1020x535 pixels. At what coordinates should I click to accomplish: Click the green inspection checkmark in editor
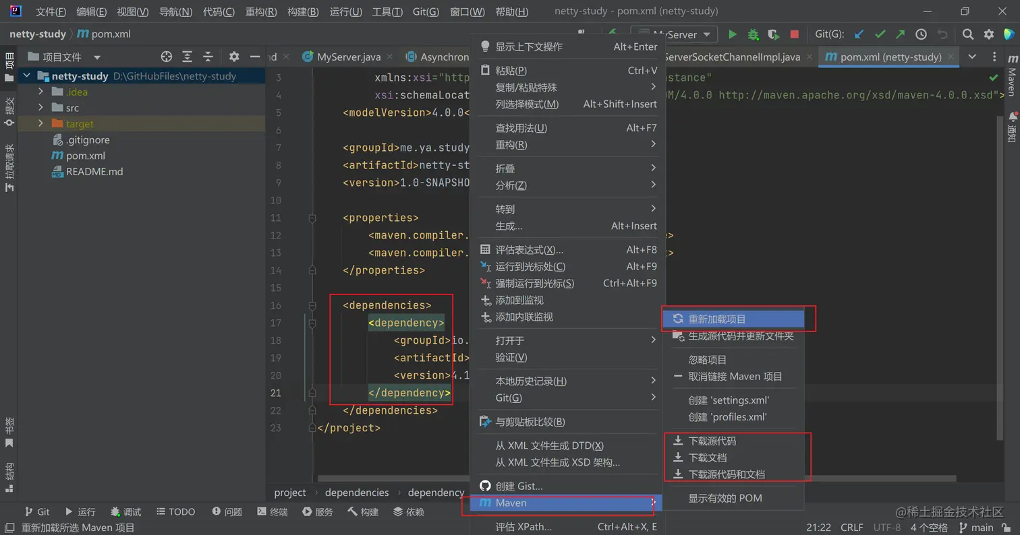[x=994, y=78]
